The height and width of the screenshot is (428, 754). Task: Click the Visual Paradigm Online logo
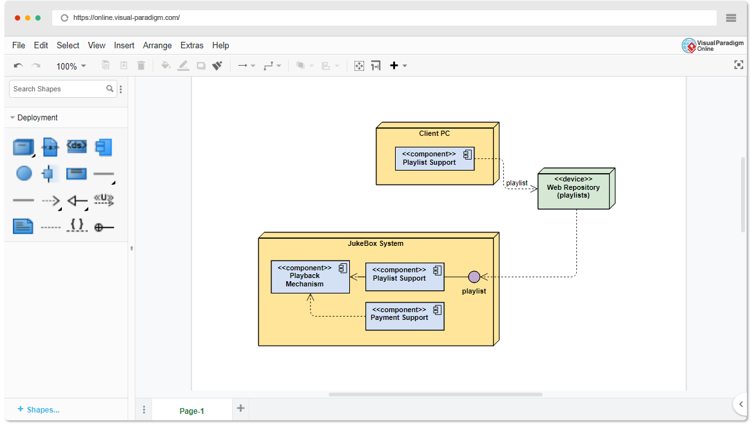click(x=713, y=46)
